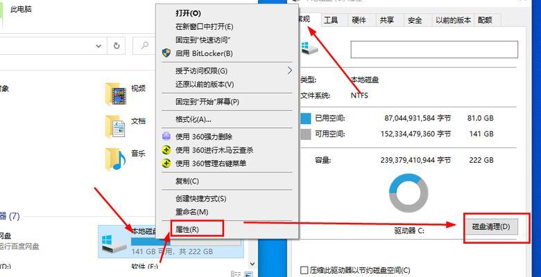
Task: Open the Documents folder icon
Action: [115, 127]
